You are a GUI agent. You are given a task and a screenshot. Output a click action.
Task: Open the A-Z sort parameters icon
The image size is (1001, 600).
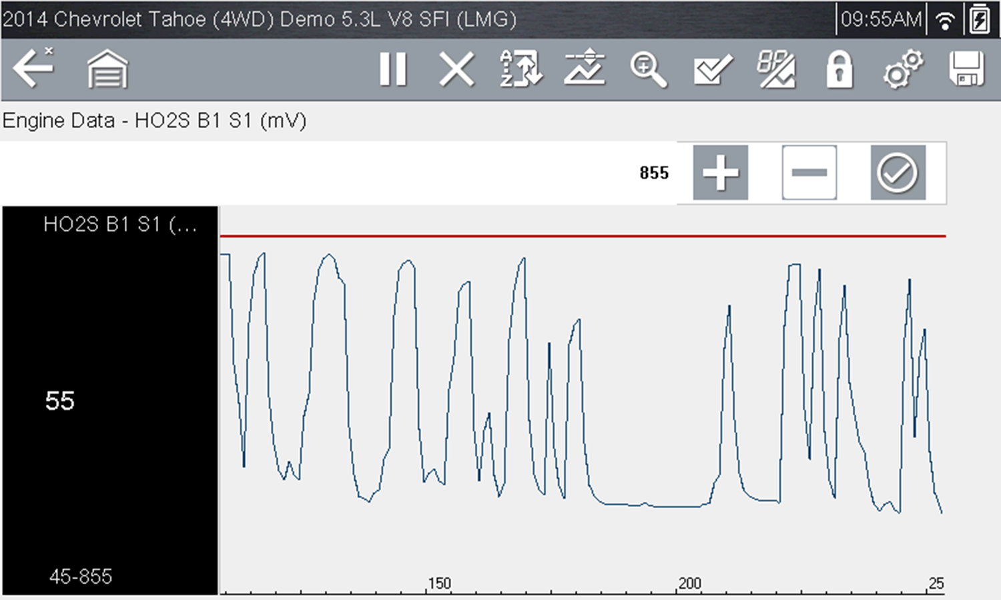[521, 69]
